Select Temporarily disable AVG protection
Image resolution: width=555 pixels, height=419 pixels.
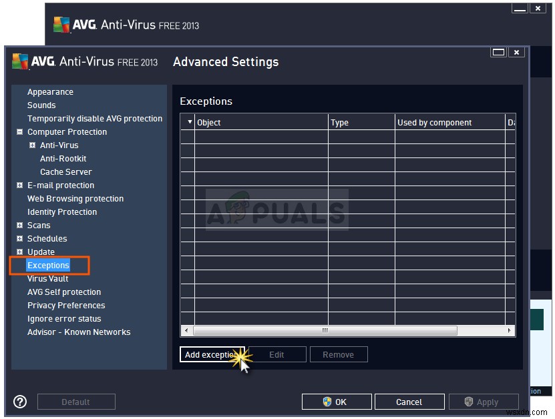click(95, 118)
